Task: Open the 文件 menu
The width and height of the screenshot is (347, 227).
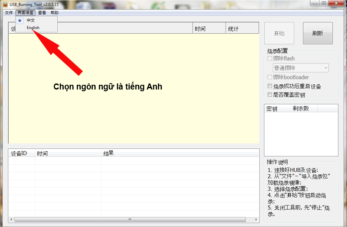Action: (x=9, y=13)
